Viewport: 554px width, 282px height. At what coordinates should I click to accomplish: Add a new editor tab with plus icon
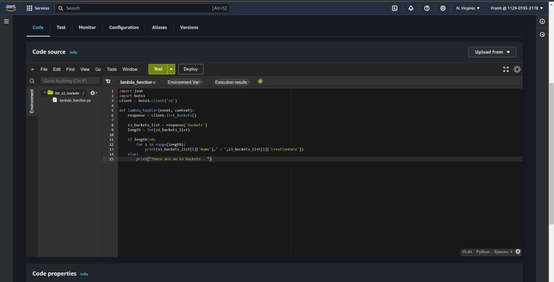260,81
